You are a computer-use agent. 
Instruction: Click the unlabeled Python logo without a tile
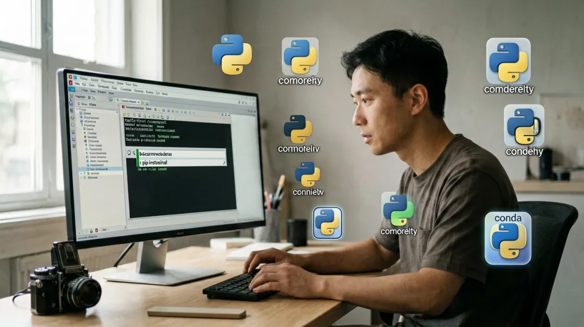click(x=232, y=54)
